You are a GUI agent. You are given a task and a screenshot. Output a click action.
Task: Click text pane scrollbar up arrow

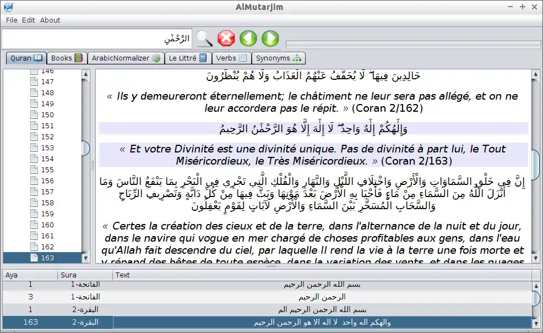click(x=535, y=74)
